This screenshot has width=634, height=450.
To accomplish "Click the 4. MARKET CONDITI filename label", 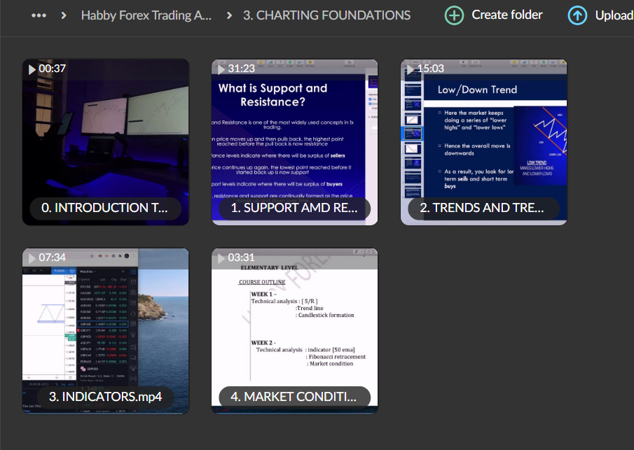I will click(294, 396).
